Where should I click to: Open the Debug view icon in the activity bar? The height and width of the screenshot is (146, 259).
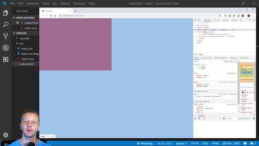(x=5, y=48)
